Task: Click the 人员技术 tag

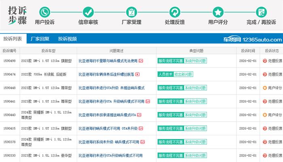Action: (x=165, y=74)
